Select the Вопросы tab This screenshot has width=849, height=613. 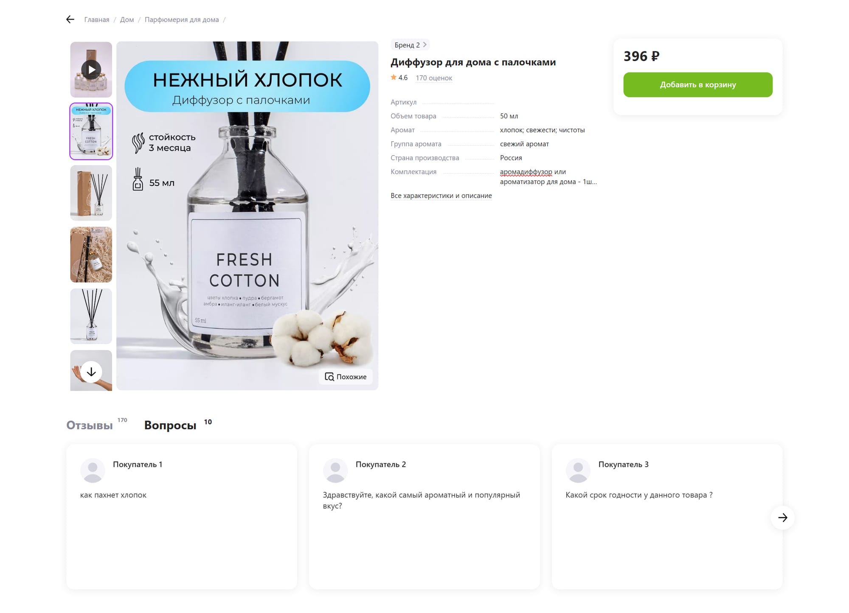(170, 425)
